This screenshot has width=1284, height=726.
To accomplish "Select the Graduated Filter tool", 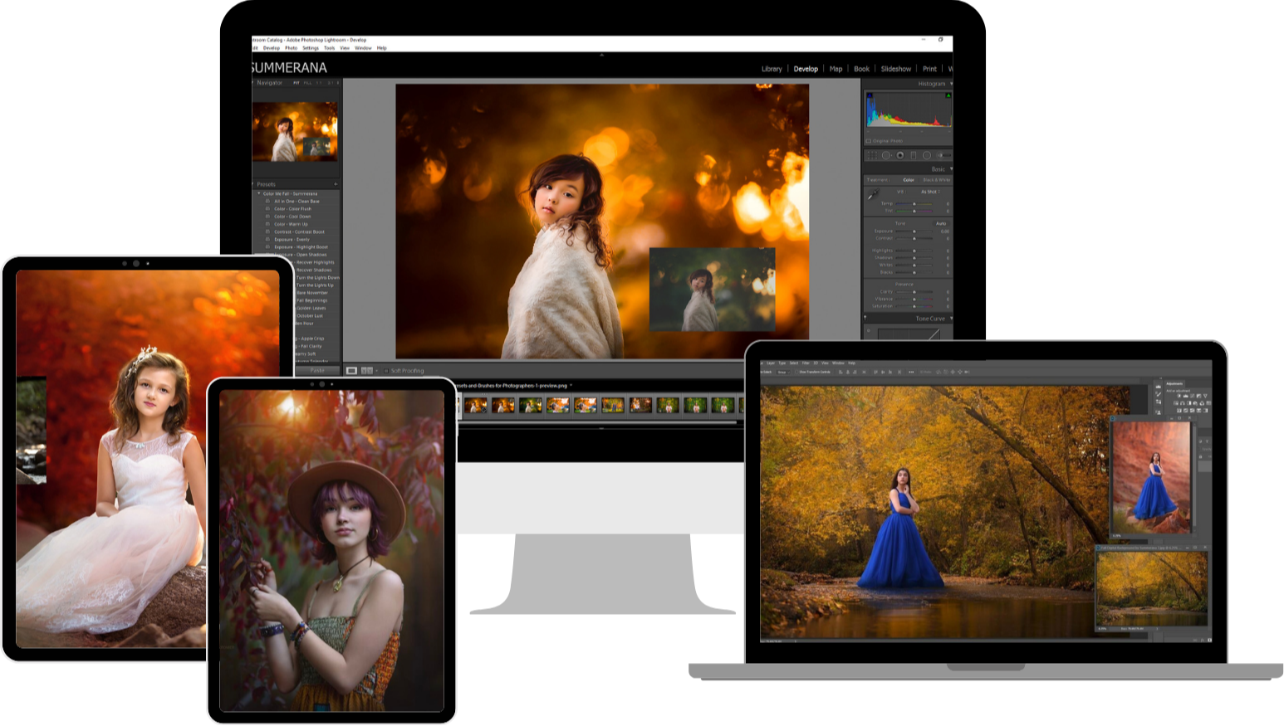I will click(x=914, y=155).
